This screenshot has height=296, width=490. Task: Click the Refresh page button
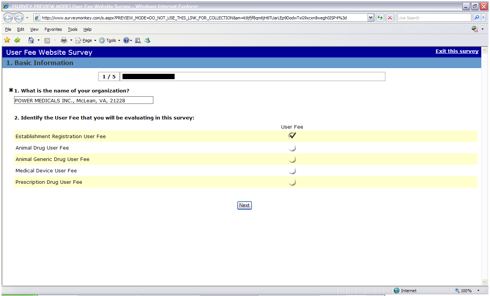(x=380, y=18)
